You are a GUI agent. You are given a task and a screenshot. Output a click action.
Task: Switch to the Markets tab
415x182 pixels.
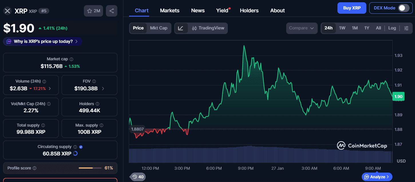169,11
